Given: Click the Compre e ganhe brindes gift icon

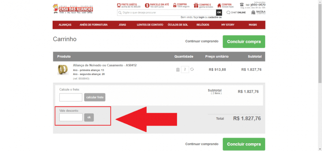Looking at the screenshot, I should 196,5.
